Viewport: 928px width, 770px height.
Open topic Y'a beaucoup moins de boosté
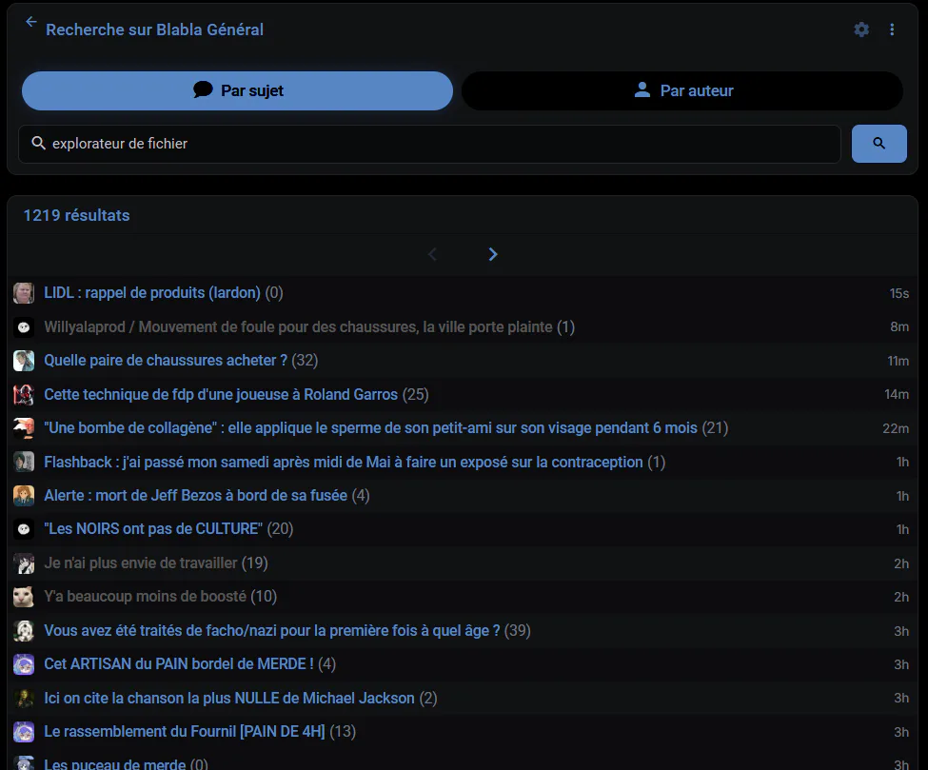pos(145,597)
